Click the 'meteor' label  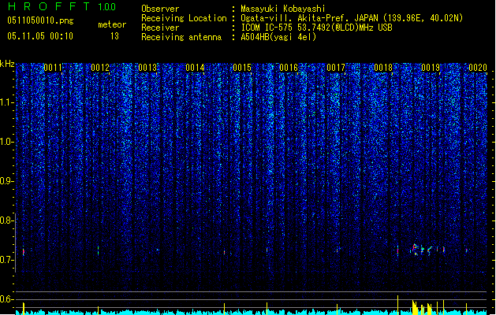pyautogui.click(x=112, y=24)
